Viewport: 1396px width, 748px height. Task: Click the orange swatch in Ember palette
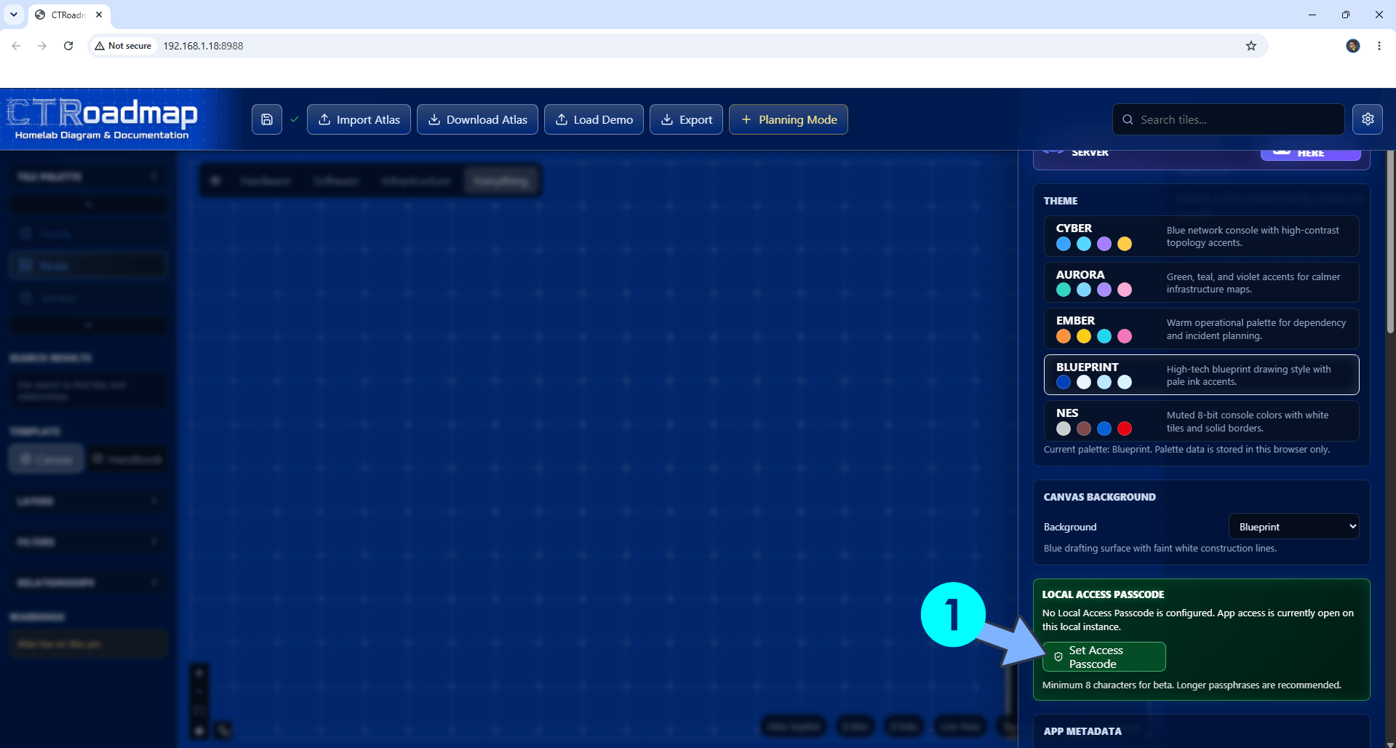pos(1064,336)
